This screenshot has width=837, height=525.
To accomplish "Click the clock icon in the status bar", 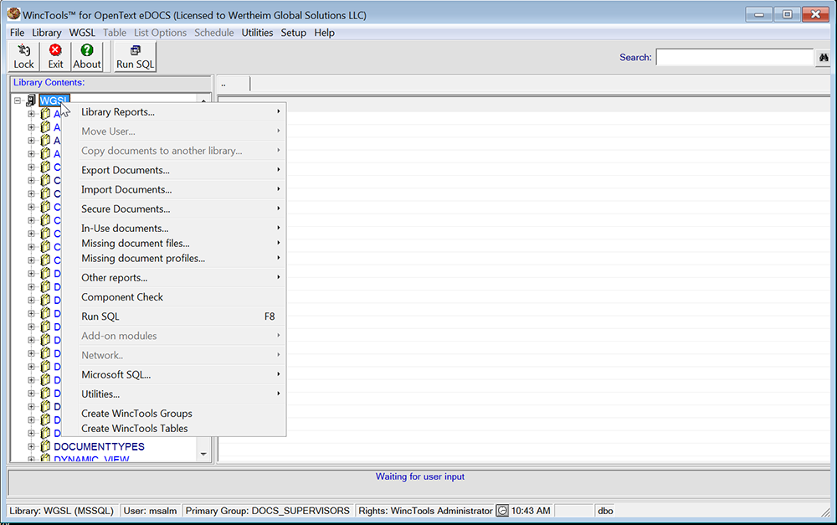I will [x=502, y=511].
